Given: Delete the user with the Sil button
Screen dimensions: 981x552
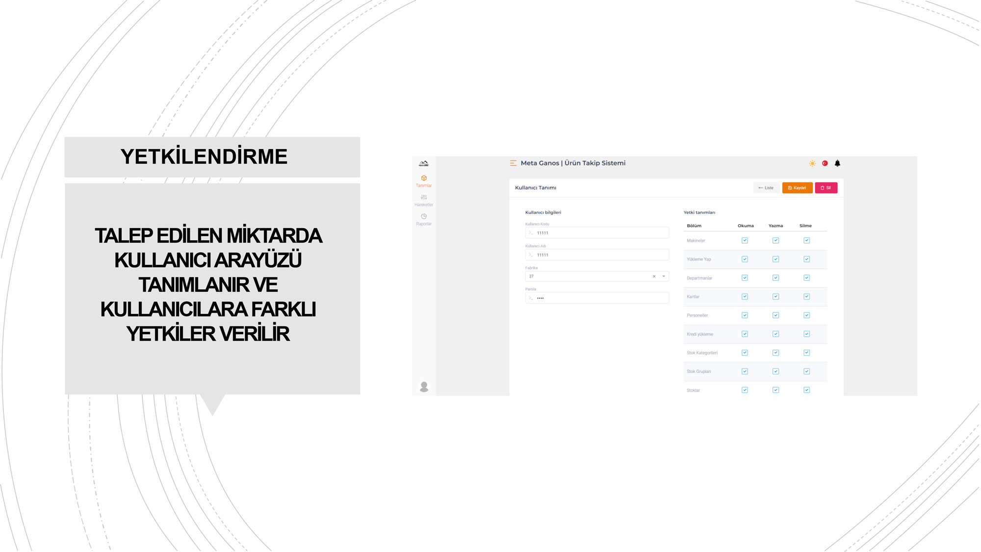Looking at the screenshot, I should (x=826, y=188).
